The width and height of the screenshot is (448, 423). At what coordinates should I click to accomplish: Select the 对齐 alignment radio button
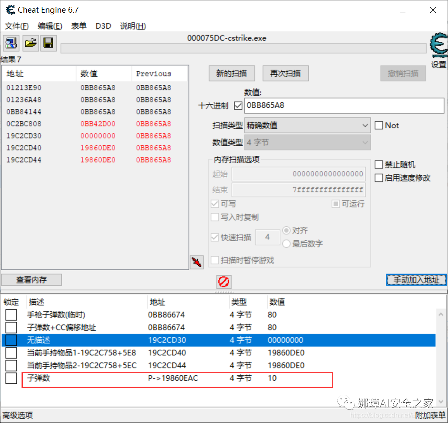286,230
